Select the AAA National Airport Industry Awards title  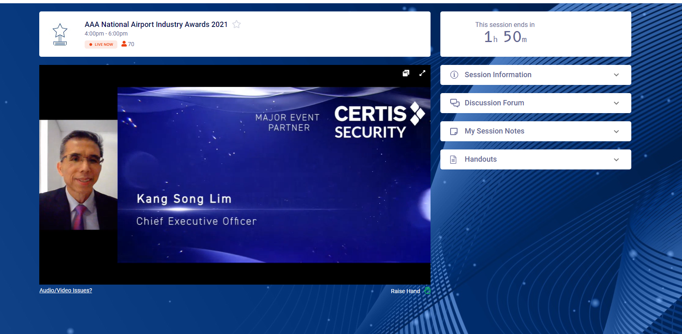click(x=156, y=24)
